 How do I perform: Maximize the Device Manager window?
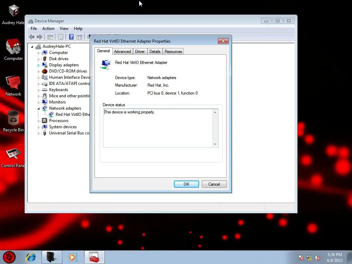pyautogui.click(x=277, y=21)
